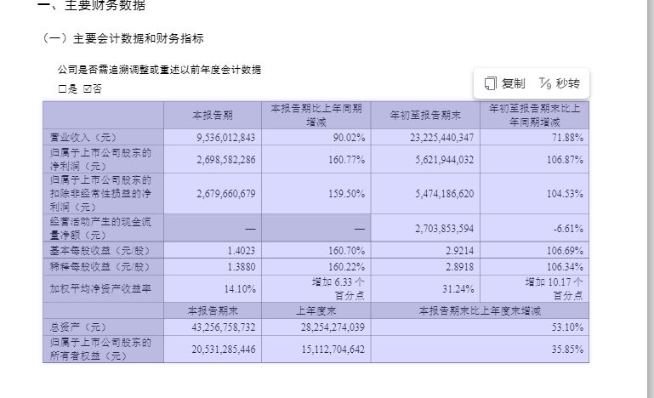Click row label 总资产（元）

78,327
